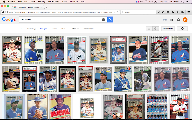Open the Ken Griffey Jr. card thumbnail
Image resolution: width=192 pixels, height=120 pixels.
[x=33, y=50]
